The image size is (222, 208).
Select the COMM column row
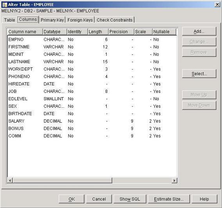click(92, 136)
